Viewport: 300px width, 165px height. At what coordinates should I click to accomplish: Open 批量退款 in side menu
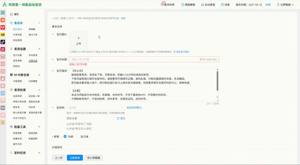[x=33, y=139]
